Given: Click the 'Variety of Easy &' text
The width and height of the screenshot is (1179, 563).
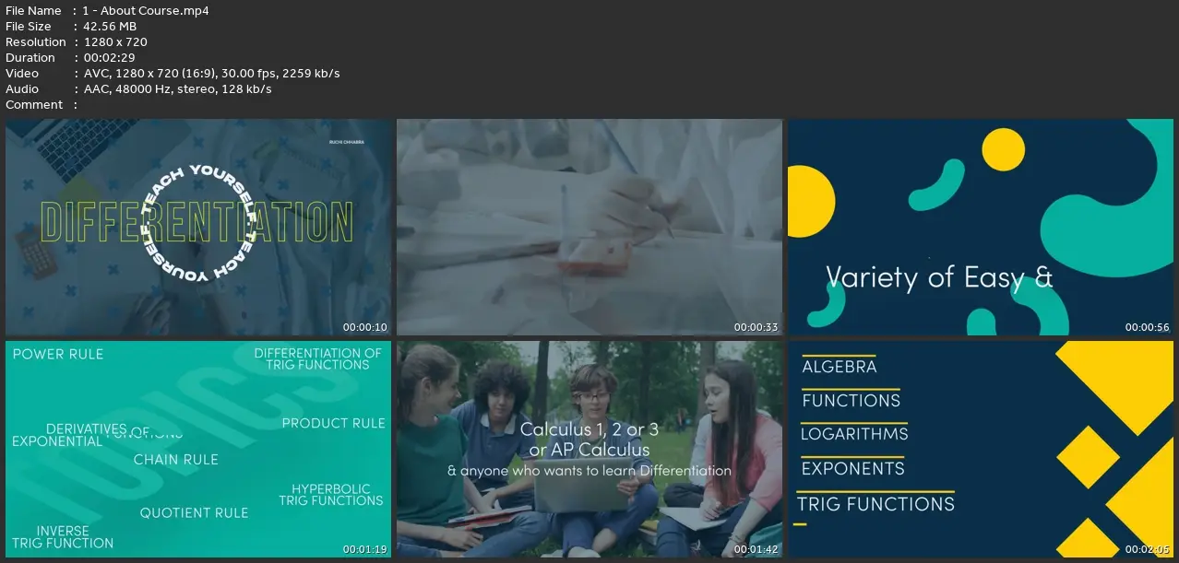Looking at the screenshot, I should (939, 277).
